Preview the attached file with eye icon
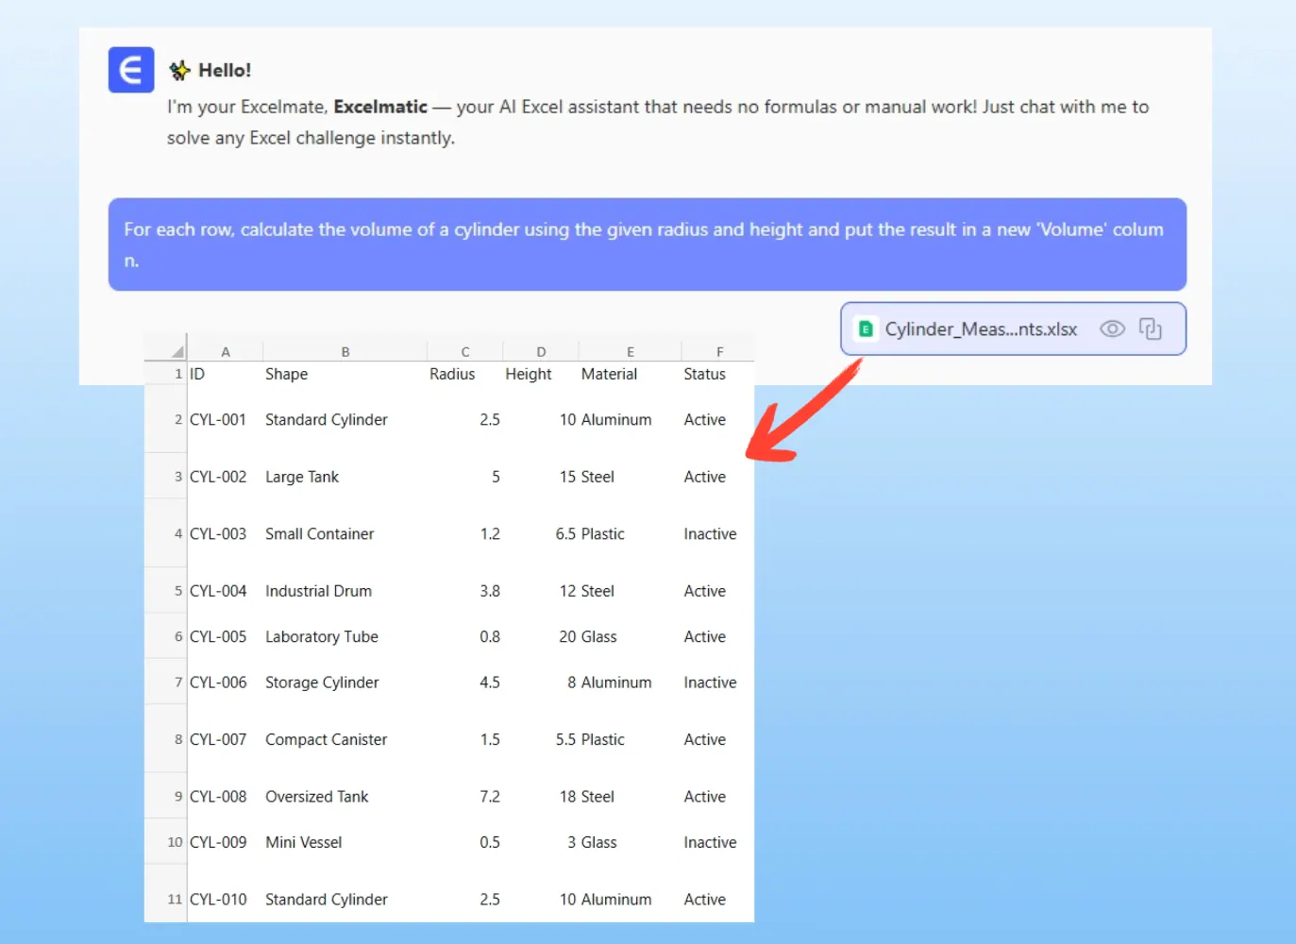The image size is (1296, 944). (x=1112, y=329)
